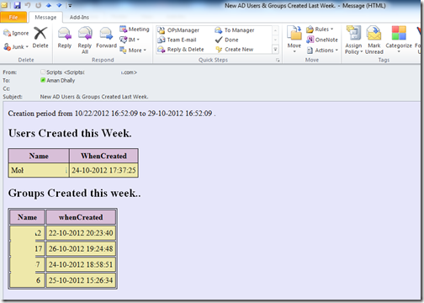Click cell 24-10-2012 17:37:25
424x303 pixels.
click(103, 170)
